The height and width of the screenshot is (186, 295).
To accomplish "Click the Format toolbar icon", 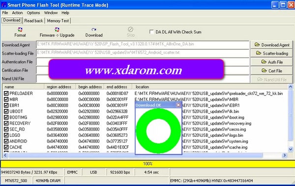I will point(20,30).
